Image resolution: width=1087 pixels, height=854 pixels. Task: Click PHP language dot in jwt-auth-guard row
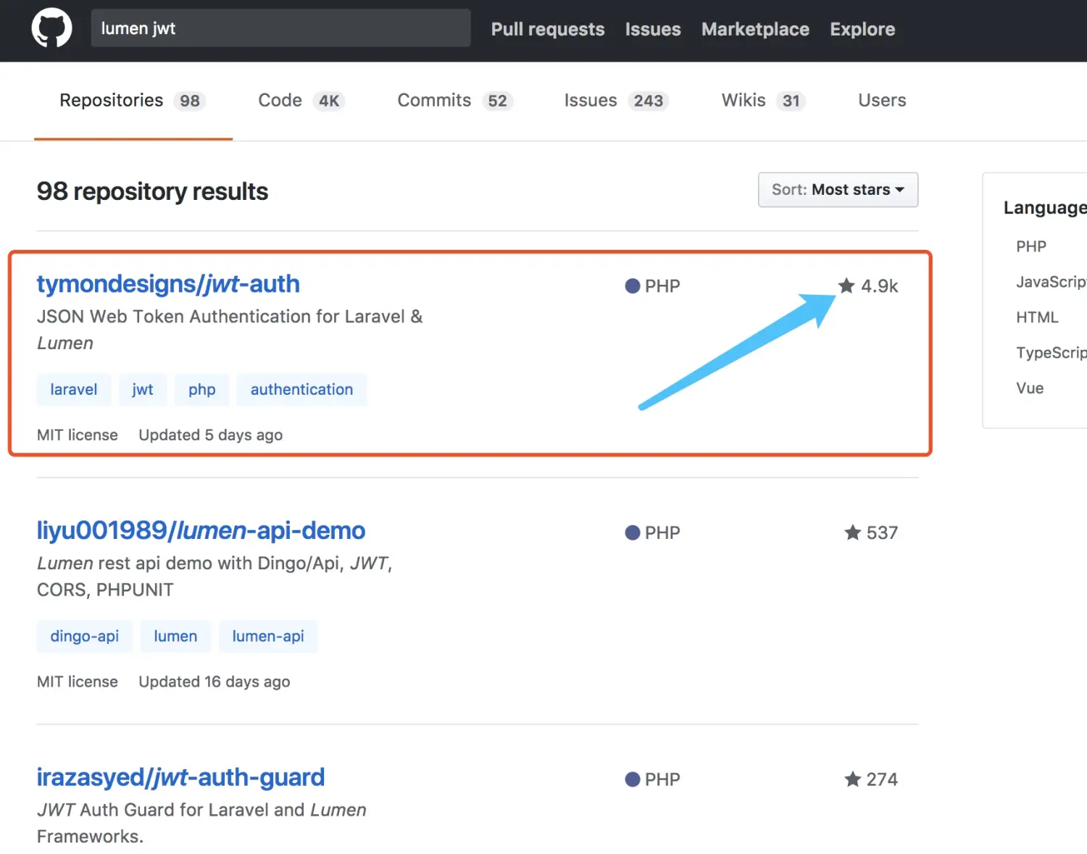(x=633, y=779)
